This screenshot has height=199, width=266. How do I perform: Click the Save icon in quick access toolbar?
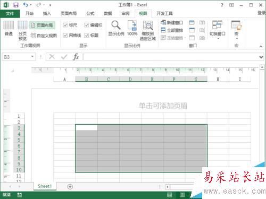pyautogui.click(x=16, y=5)
